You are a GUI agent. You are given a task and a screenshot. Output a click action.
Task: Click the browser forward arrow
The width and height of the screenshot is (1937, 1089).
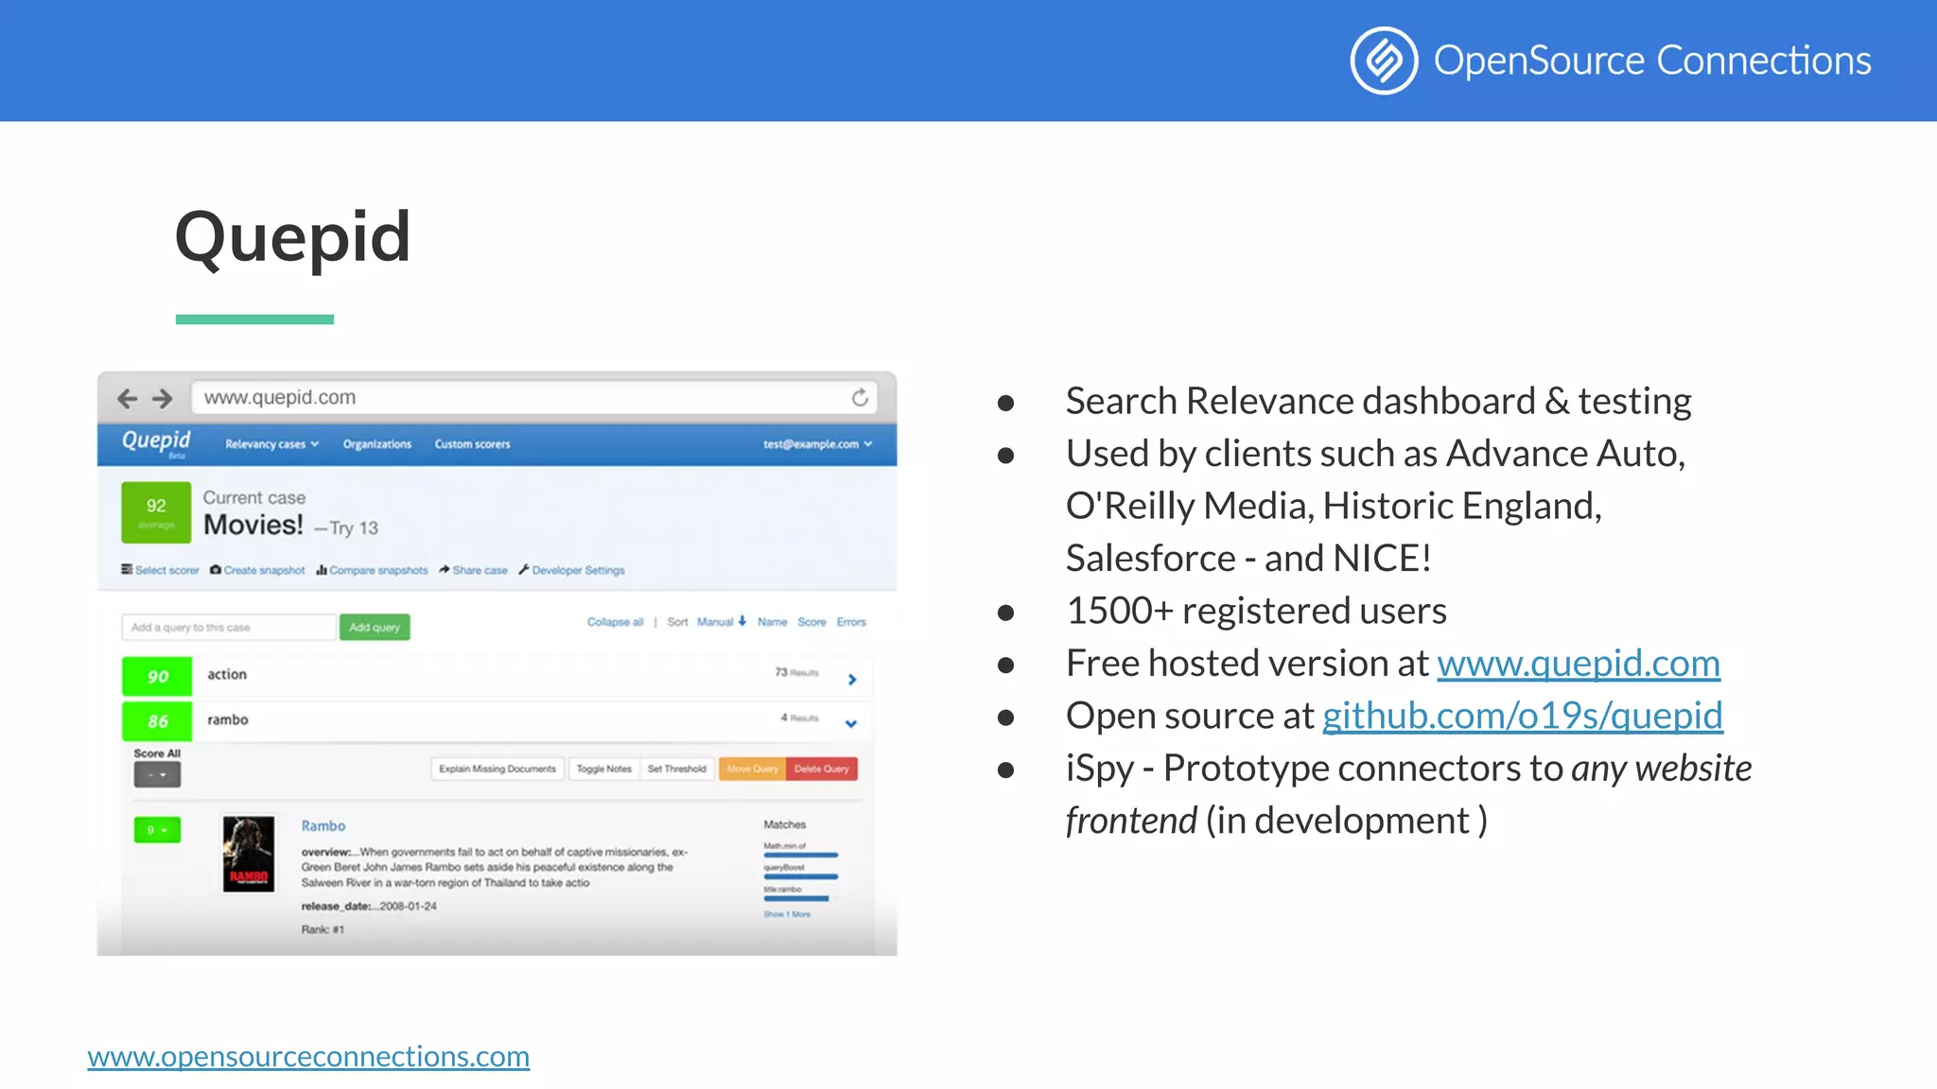[x=163, y=398]
